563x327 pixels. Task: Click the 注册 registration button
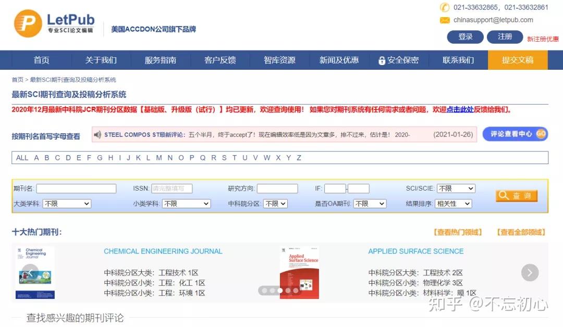pyautogui.click(x=505, y=37)
